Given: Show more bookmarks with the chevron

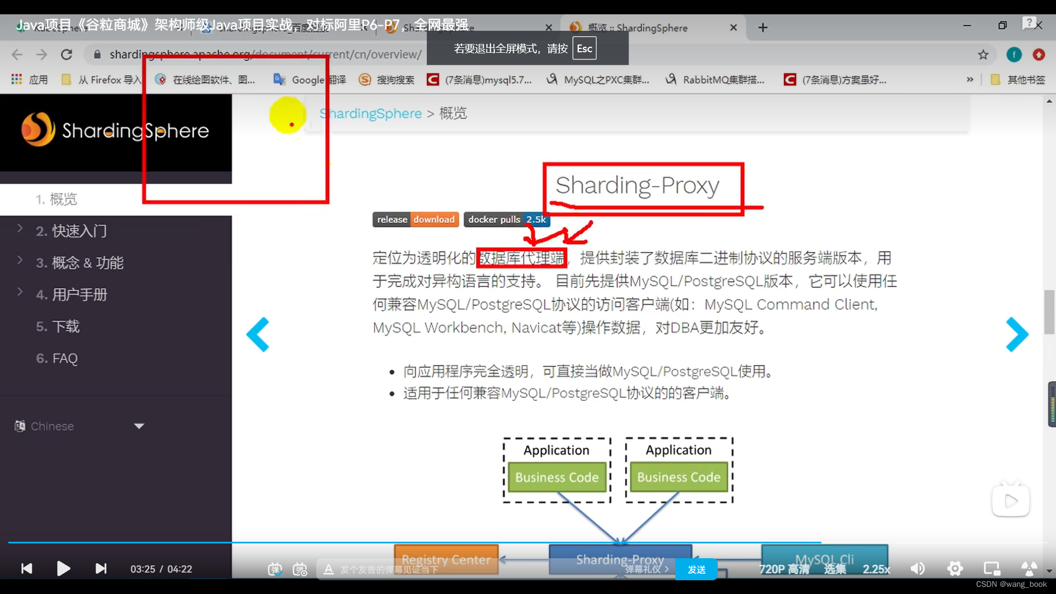Looking at the screenshot, I should pos(970,80).
